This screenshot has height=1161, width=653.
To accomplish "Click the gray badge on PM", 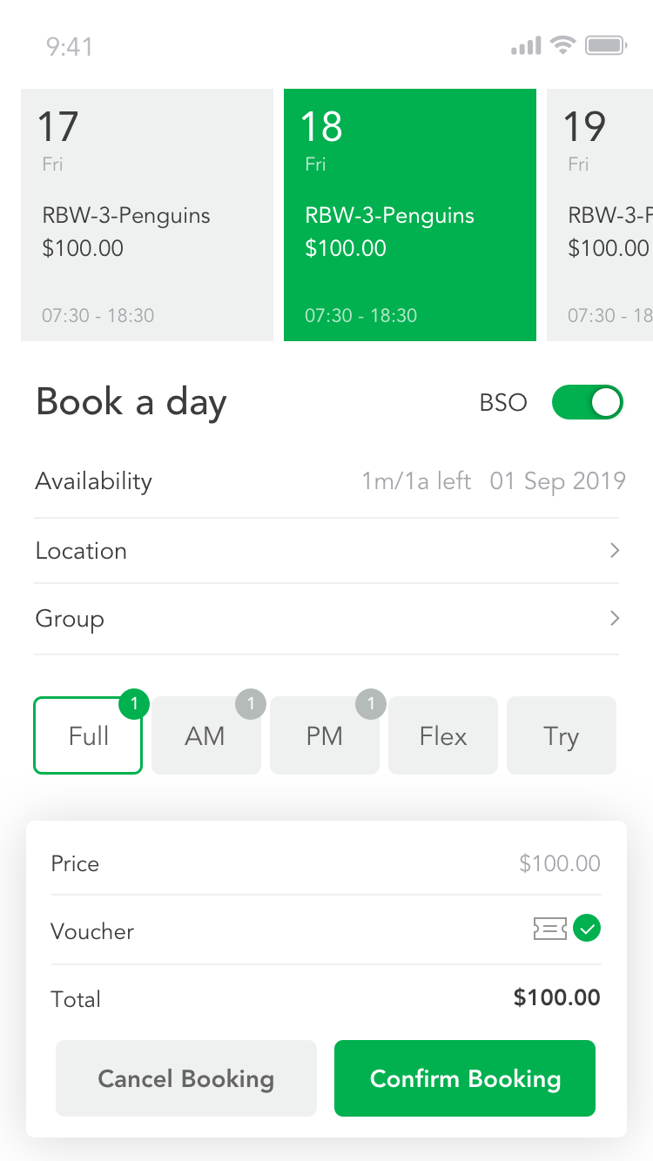I will (371, 703).
